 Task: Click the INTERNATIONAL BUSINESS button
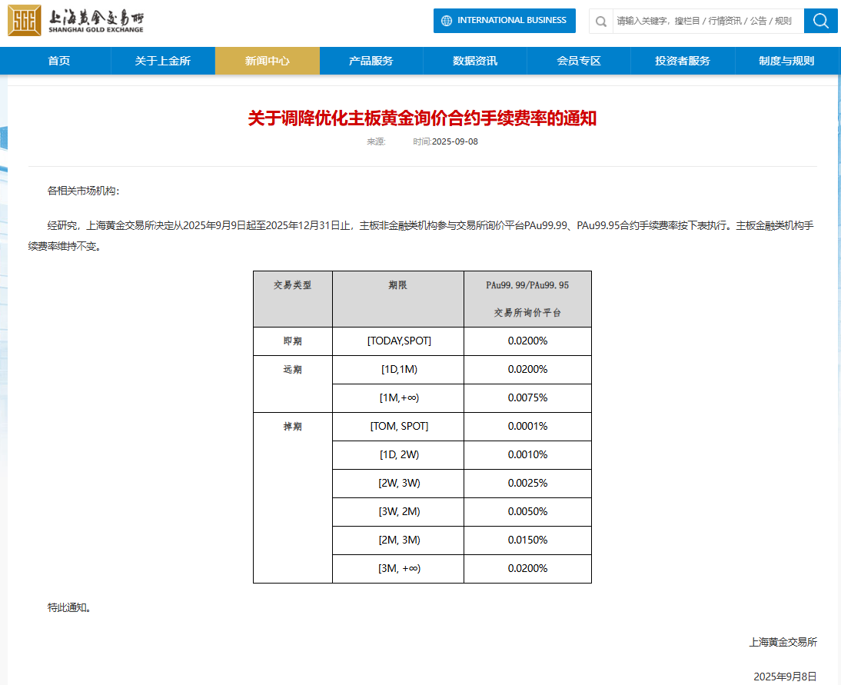click(x=504, y=21)
